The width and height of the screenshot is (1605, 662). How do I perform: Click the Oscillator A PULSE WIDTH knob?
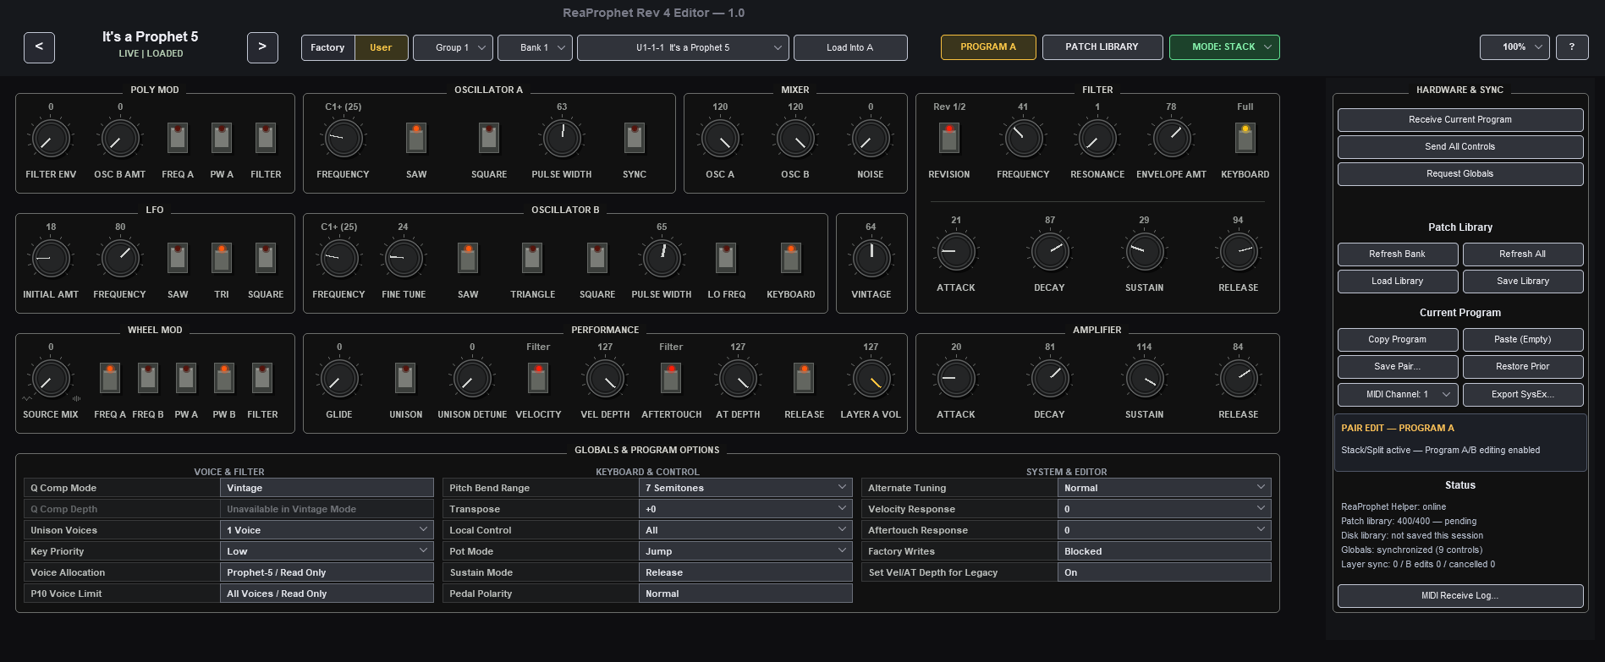tap(562, 139)
